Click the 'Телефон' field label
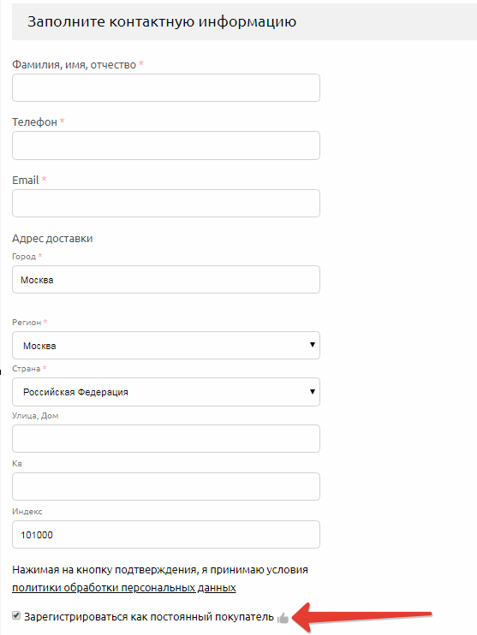 coord(34,122)
